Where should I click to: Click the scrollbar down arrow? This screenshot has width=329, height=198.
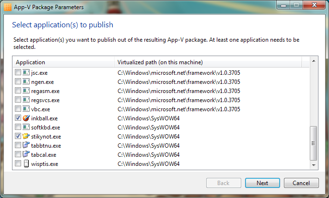tap(314, 165)
